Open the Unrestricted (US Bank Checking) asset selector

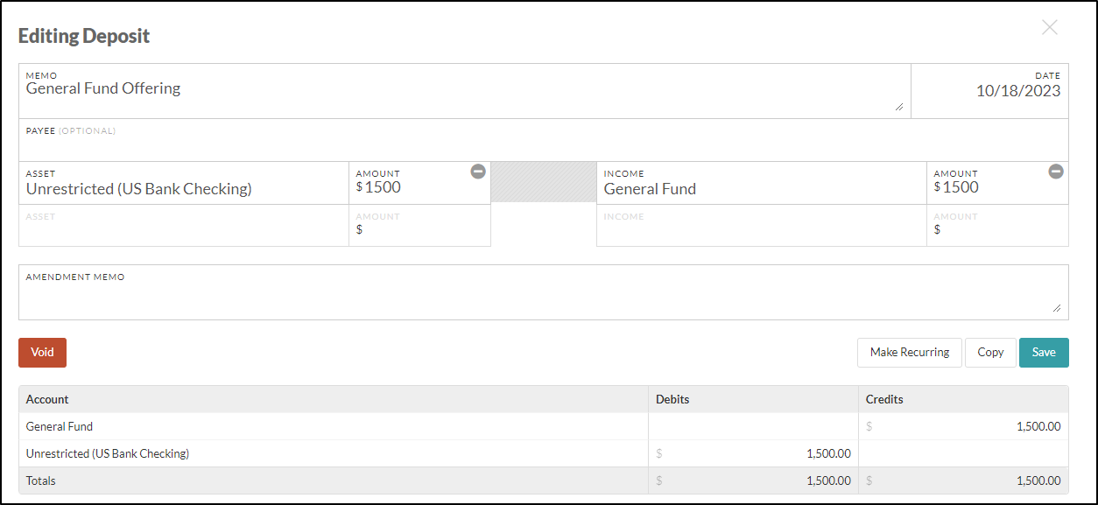click(x=184, y=183)
